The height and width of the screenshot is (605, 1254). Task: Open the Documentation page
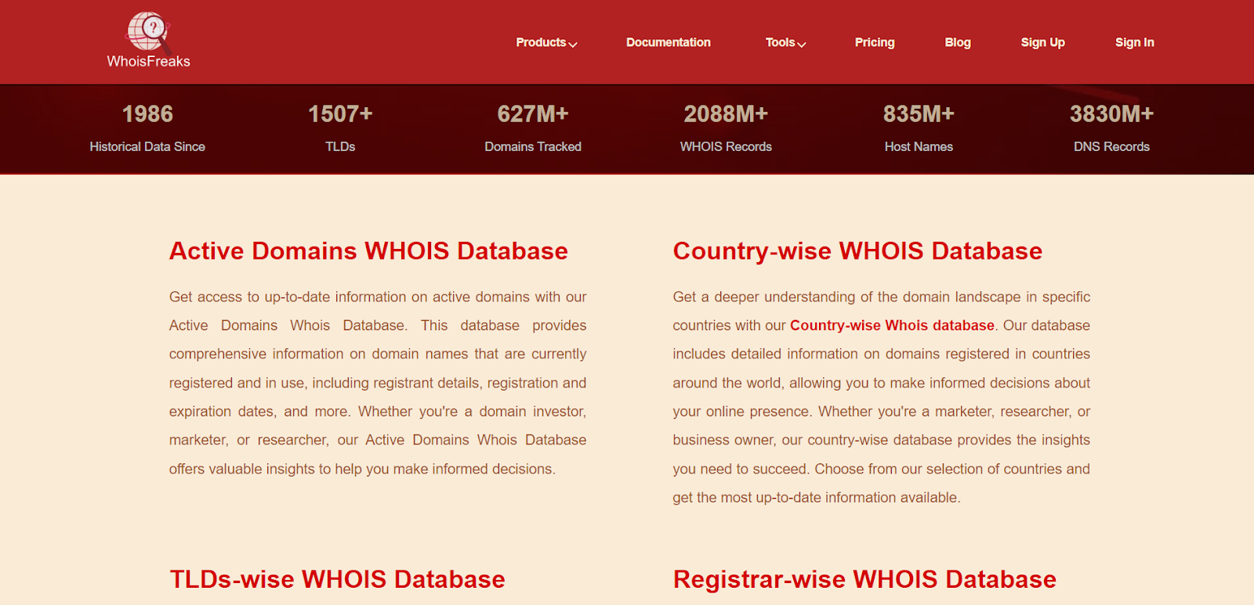coord(668,42)
